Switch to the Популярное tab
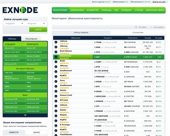170x136 pixels. (x=31, y=39)
